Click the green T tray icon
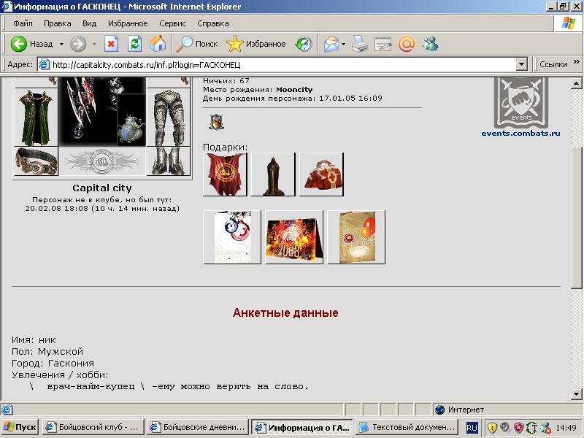The width and height of the screenshot is (584, 438). 531,428
